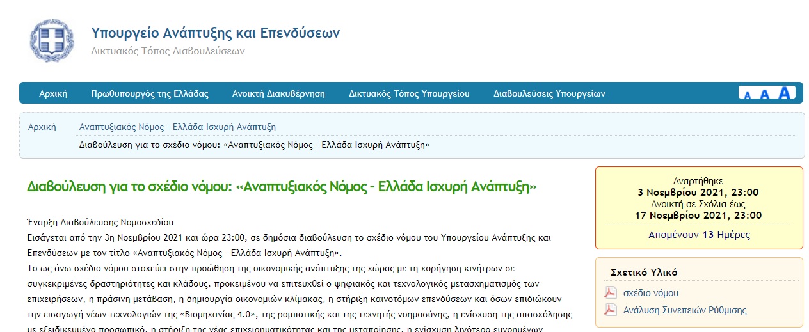This screenshot has height=332, width=809.
Task: Open breadcrumb link Αναπτυξιακός Νόμος - Ελλάδα Ισχυρή Ανάπτυξη
Action: point(177,127)
